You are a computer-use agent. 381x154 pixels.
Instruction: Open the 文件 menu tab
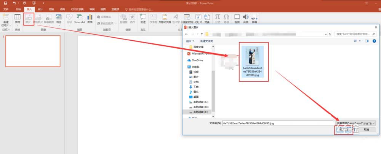coord(6,10)
